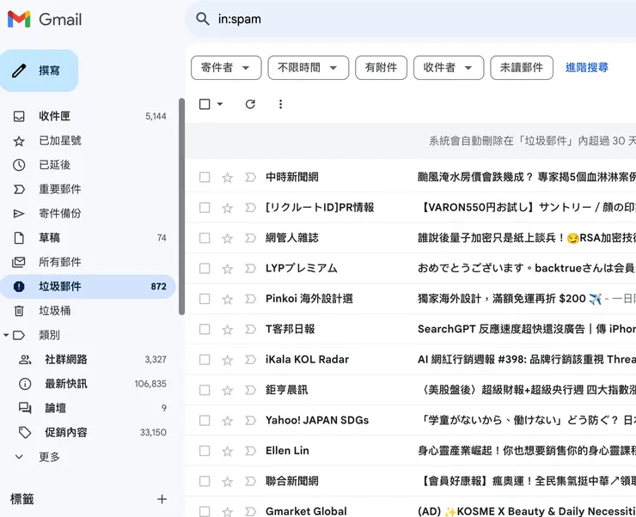Open 已加星號 starred folder

[x=88, y=141]
